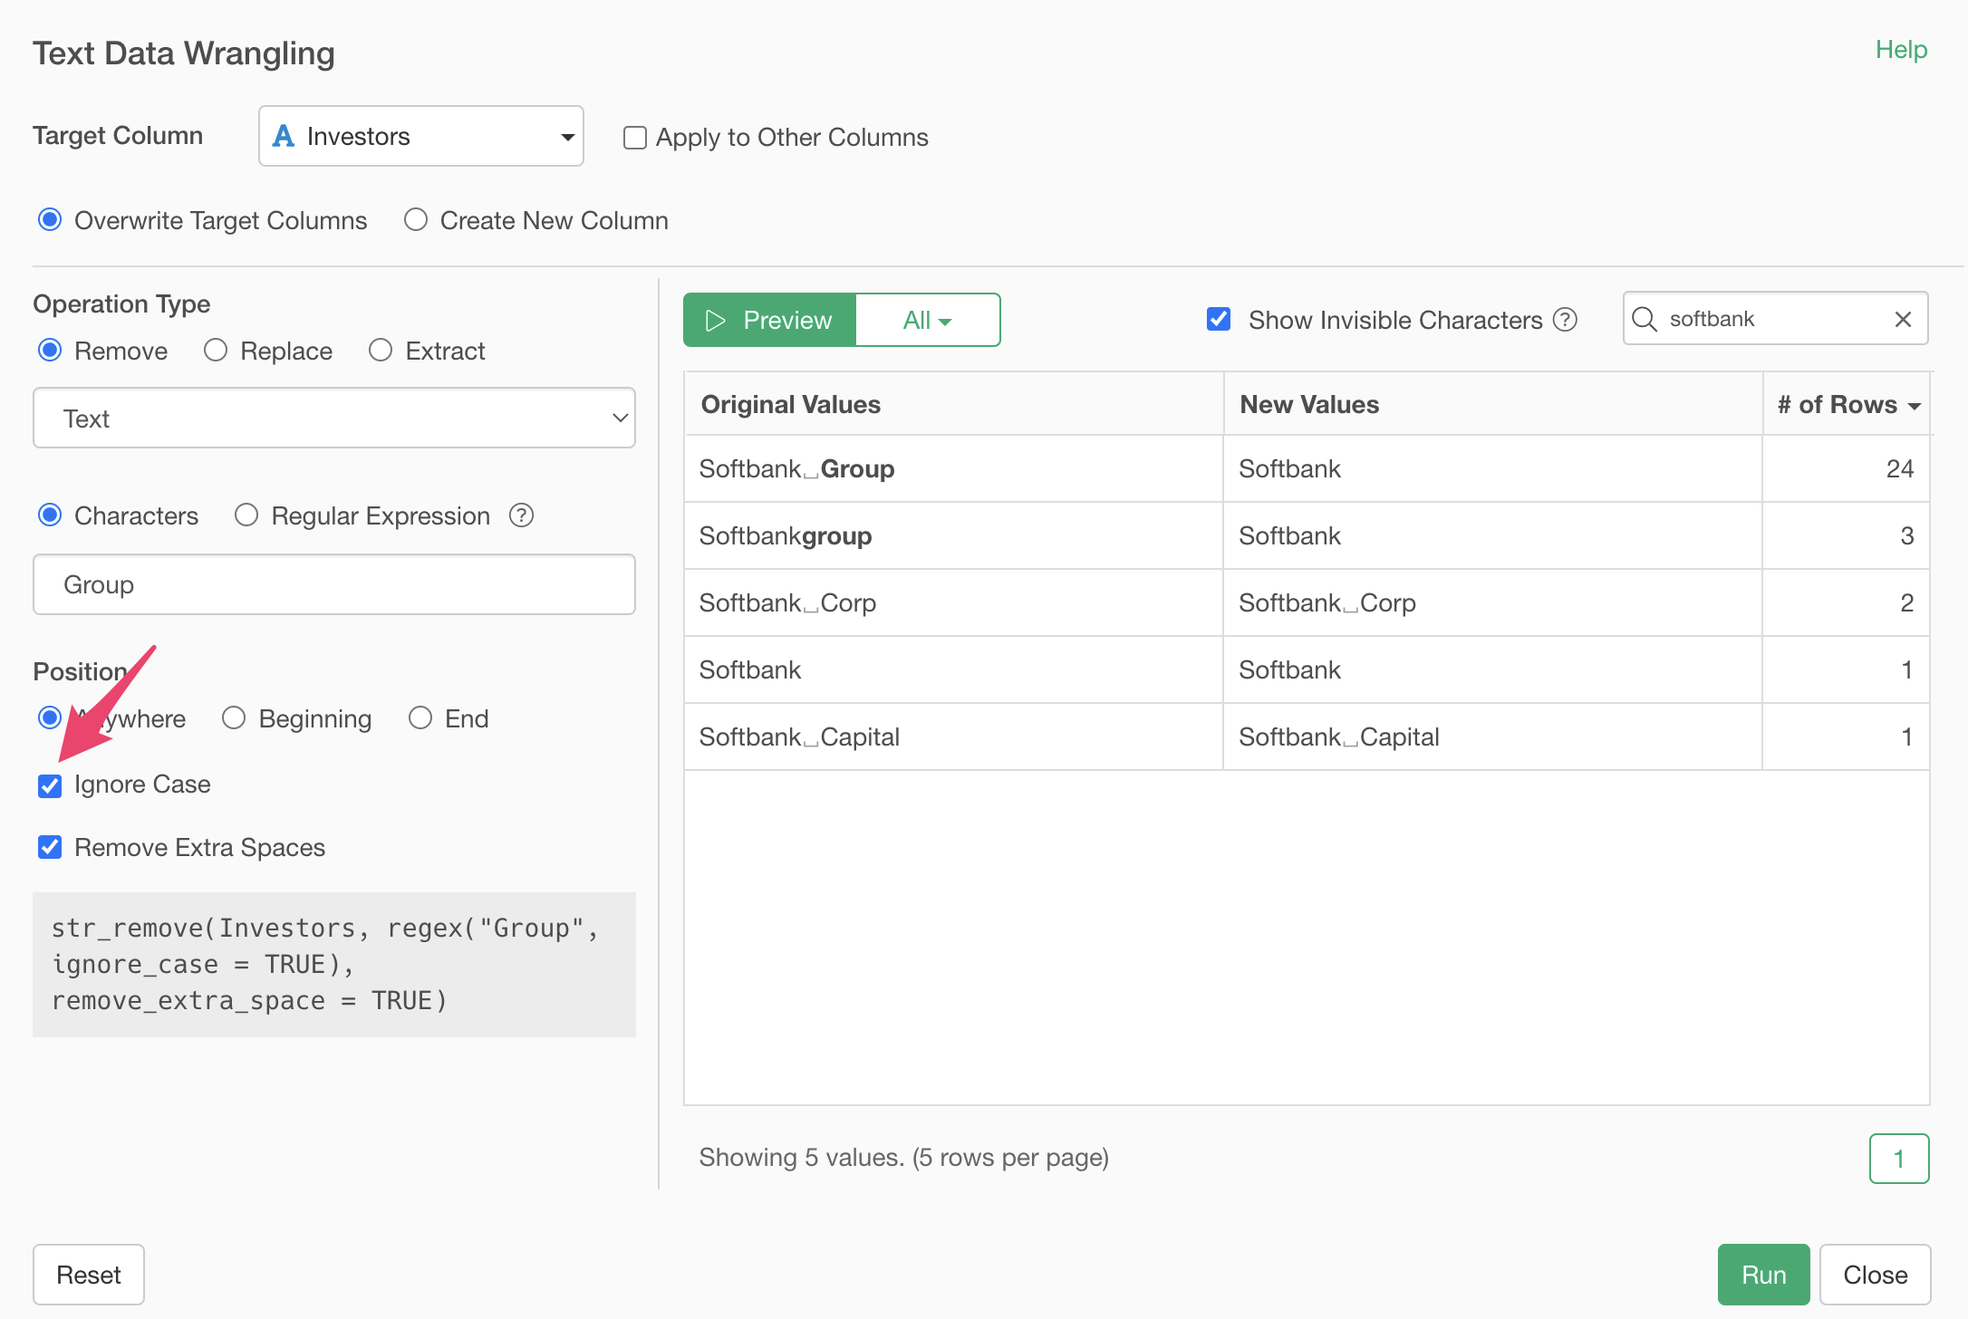Click the Original Values column header
The height and width of the screenshot is (1319, 1968).
[953, 404]
